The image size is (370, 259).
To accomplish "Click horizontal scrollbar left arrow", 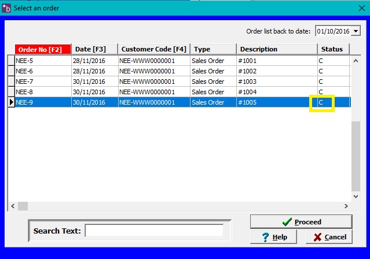I will (13, 206).
